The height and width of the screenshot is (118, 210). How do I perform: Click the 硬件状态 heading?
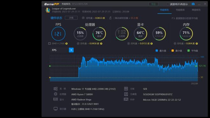tap(56, 18)
